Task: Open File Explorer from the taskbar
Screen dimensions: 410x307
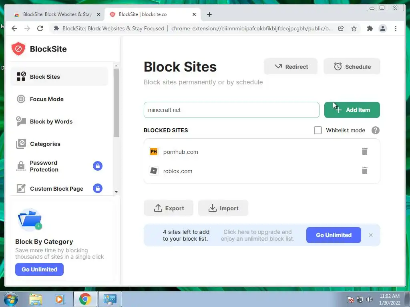Action: pyautogui.click(x=36, y=299)
